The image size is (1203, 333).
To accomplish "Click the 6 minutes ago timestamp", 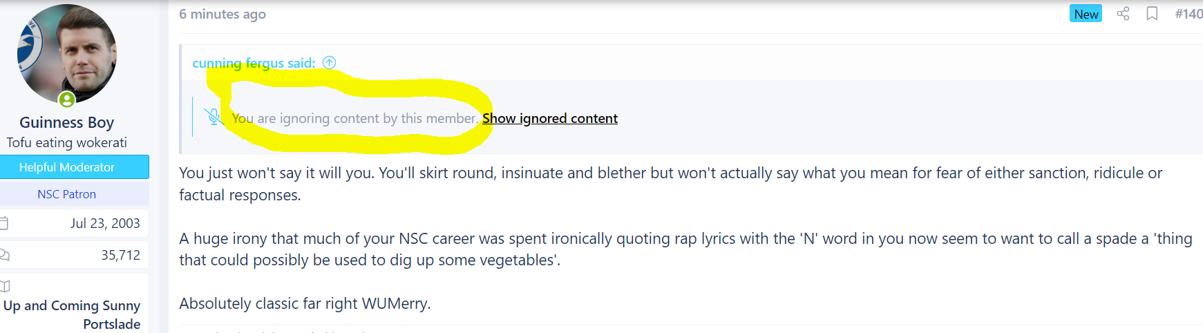I will (222, 14).
